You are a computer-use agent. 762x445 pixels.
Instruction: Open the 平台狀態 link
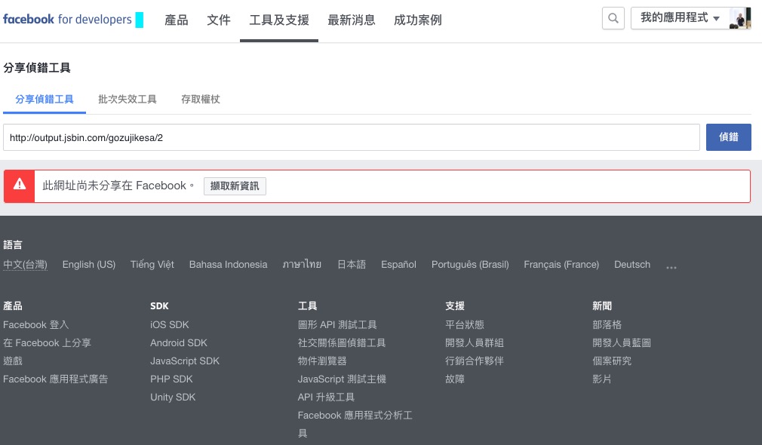[465, 324]
